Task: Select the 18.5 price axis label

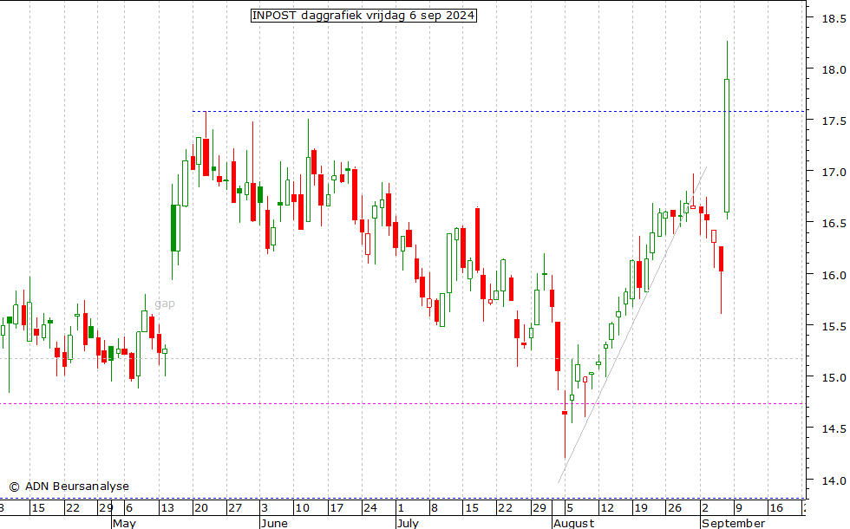Action: 834,18
